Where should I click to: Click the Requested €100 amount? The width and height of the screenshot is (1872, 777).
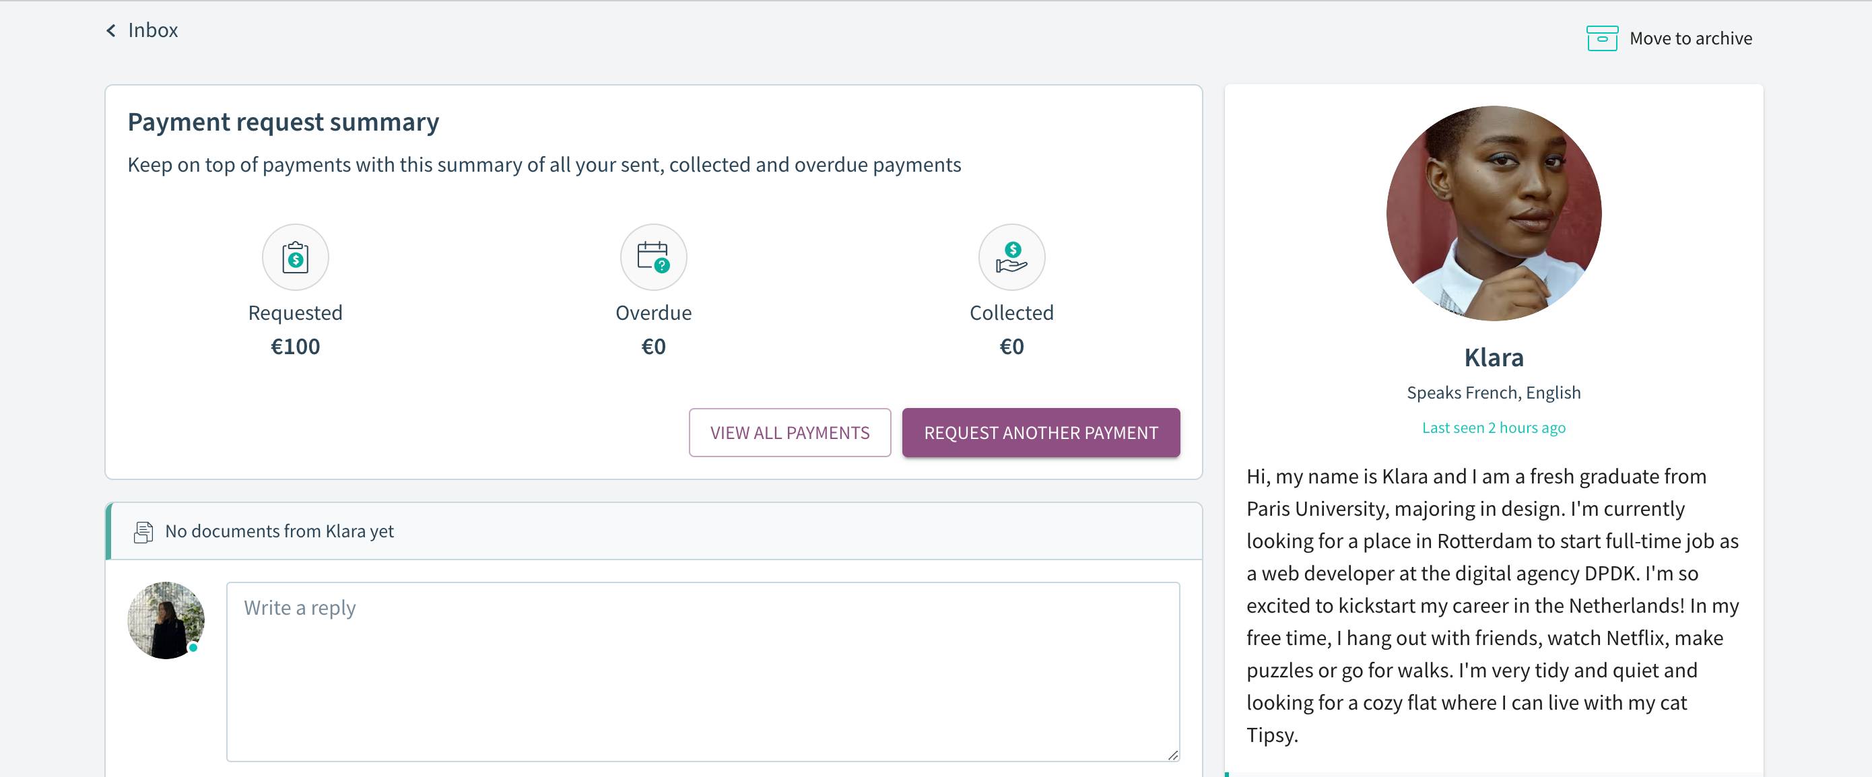295,347
